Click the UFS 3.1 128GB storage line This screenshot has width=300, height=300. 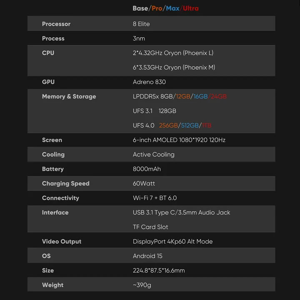[x=154, y=111]
